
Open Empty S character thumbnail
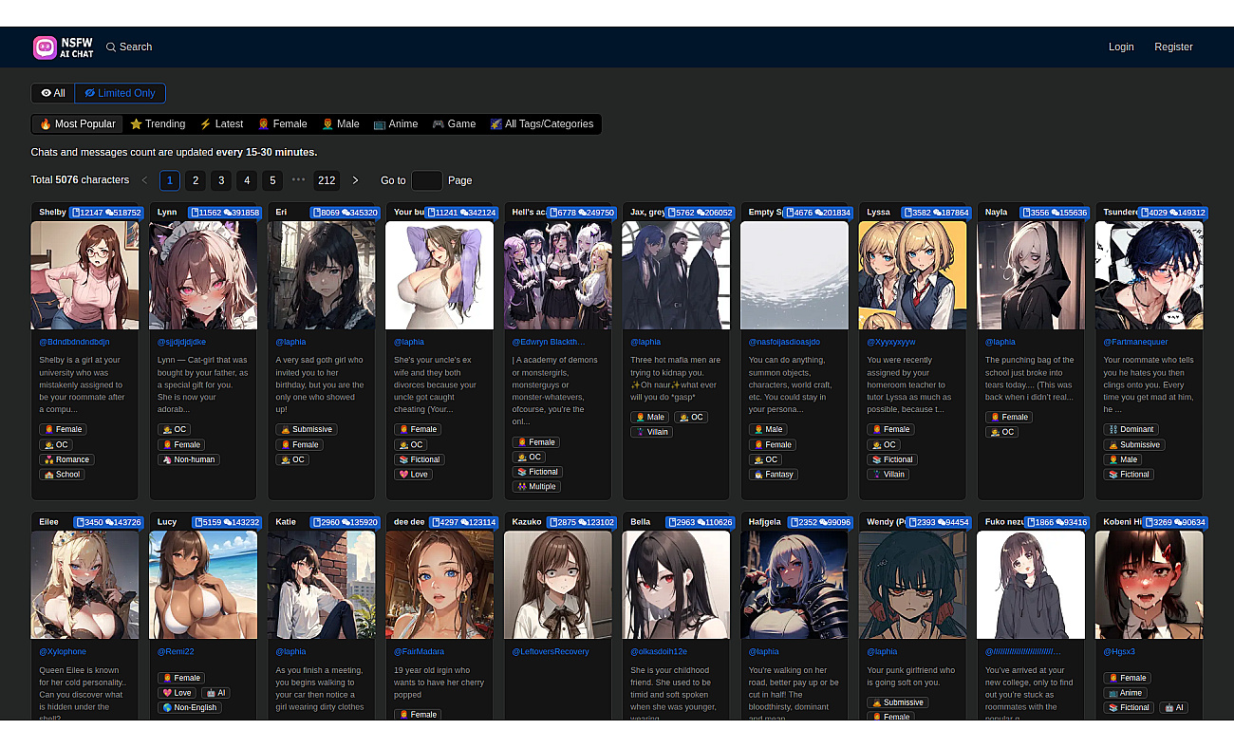pyautogui.click(x=795, y=275)
